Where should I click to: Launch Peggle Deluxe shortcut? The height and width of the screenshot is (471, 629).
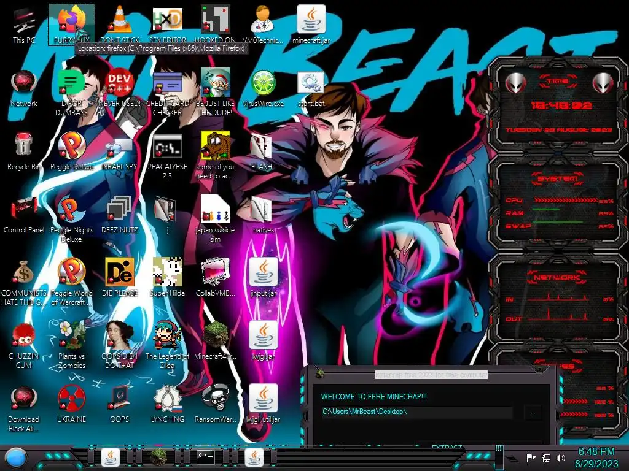(72, 151)
